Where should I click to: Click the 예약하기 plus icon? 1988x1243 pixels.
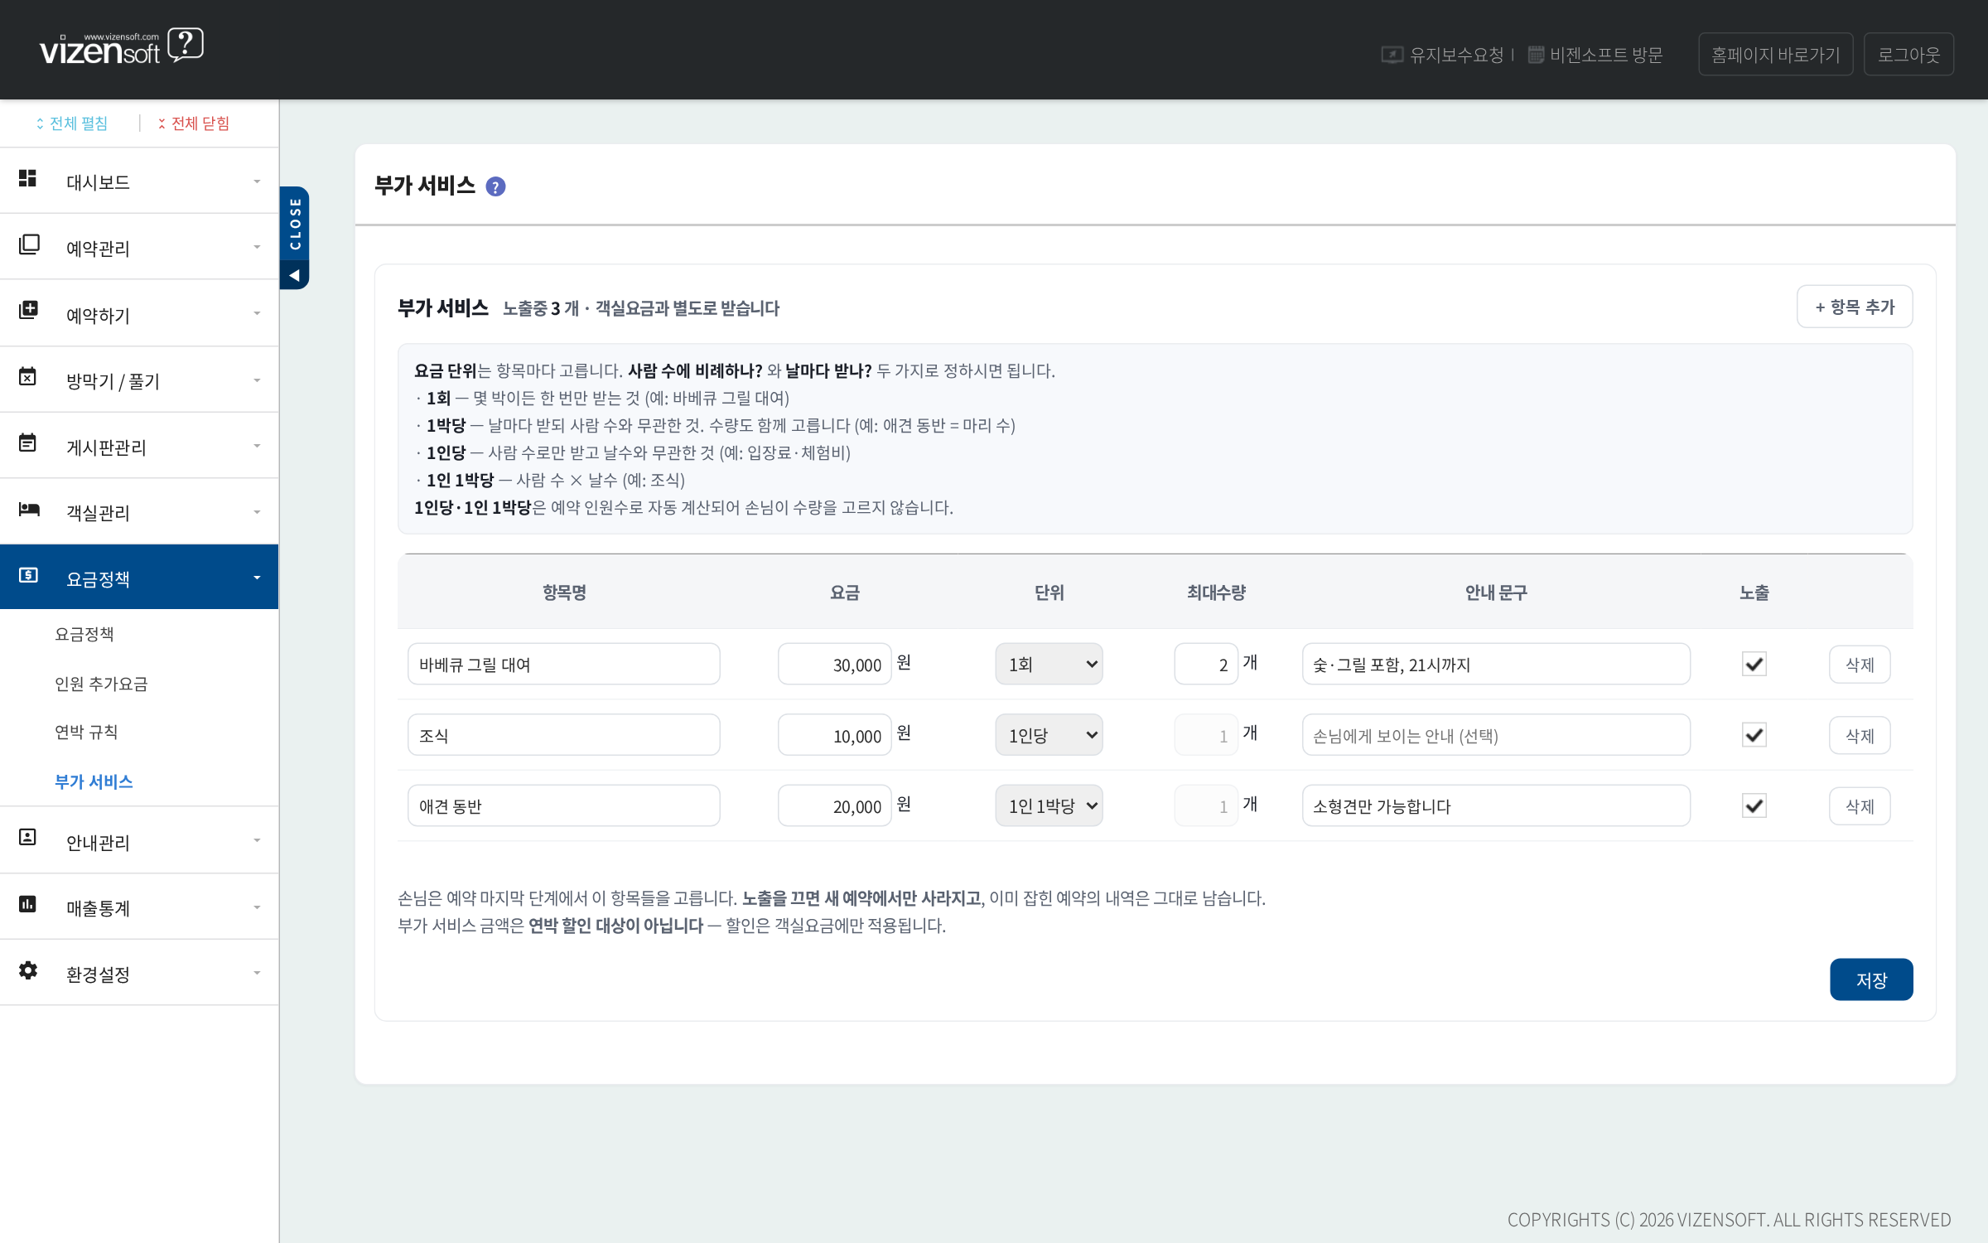pyautogui.click(x=28, y=311)
